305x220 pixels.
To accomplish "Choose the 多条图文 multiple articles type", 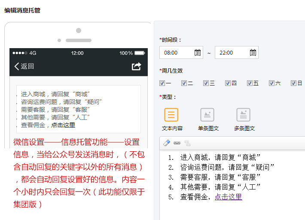I will coord(244,115).
